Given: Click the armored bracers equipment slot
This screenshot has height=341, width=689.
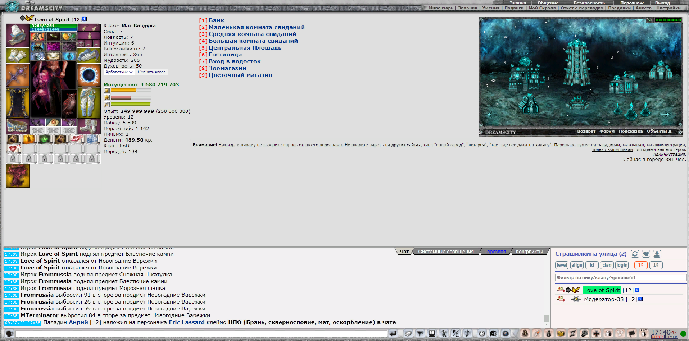Looking at the screenshot, I should pos(89,55).
